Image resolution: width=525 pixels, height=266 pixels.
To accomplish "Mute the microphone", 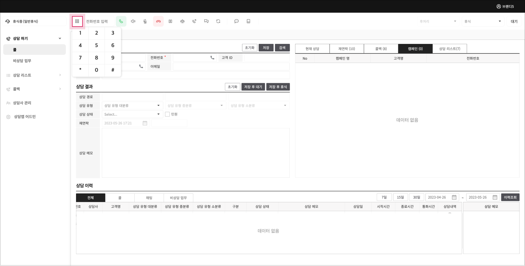I will coord(145,21).
